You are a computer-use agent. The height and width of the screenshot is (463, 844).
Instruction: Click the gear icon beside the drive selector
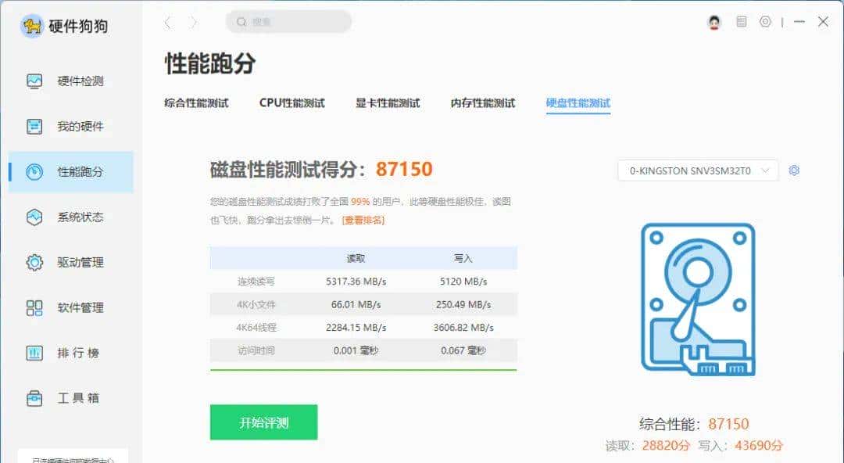(794, 170)
